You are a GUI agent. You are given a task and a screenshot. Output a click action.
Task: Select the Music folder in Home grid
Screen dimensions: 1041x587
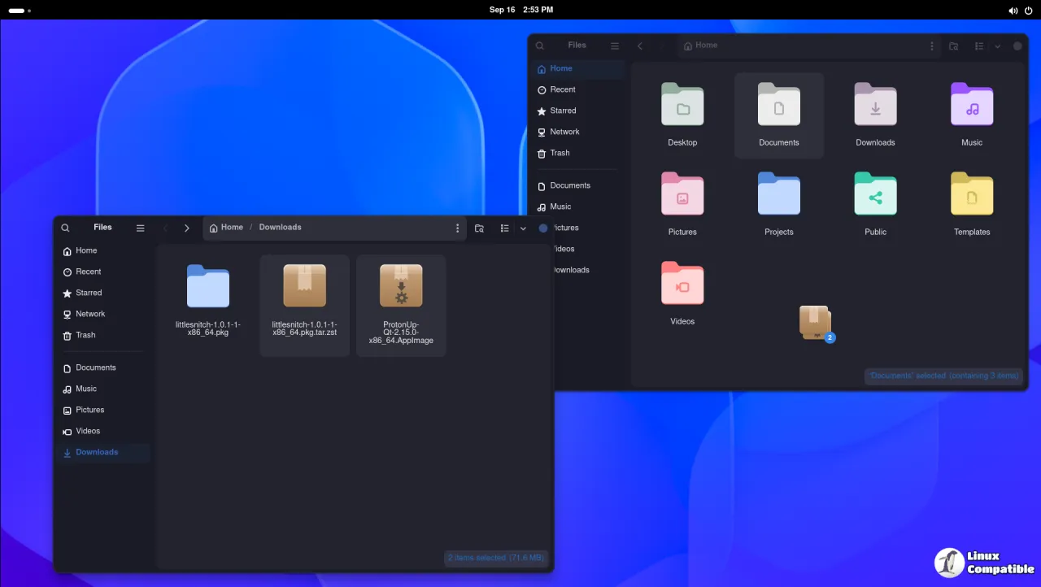point(972,115)
